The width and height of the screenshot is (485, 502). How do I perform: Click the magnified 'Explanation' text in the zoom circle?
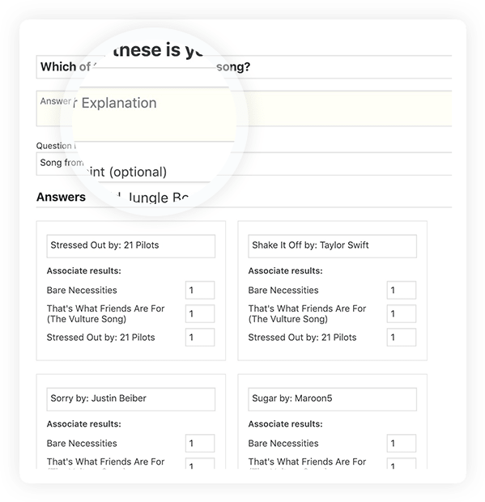point(119,103)
